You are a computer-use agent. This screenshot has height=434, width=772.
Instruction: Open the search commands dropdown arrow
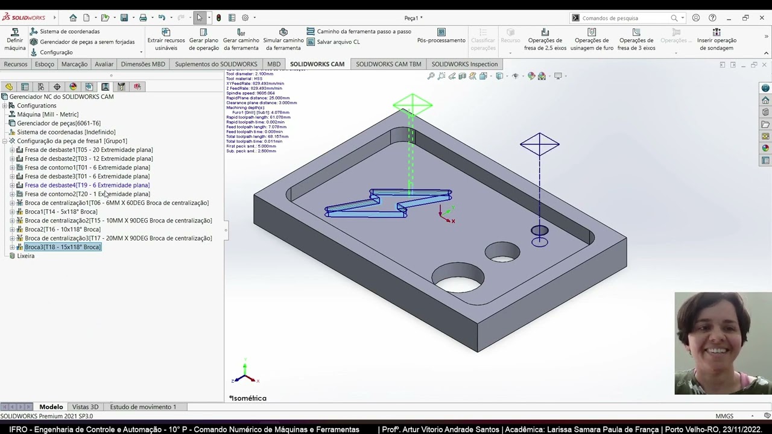click(x=683, y=18)
